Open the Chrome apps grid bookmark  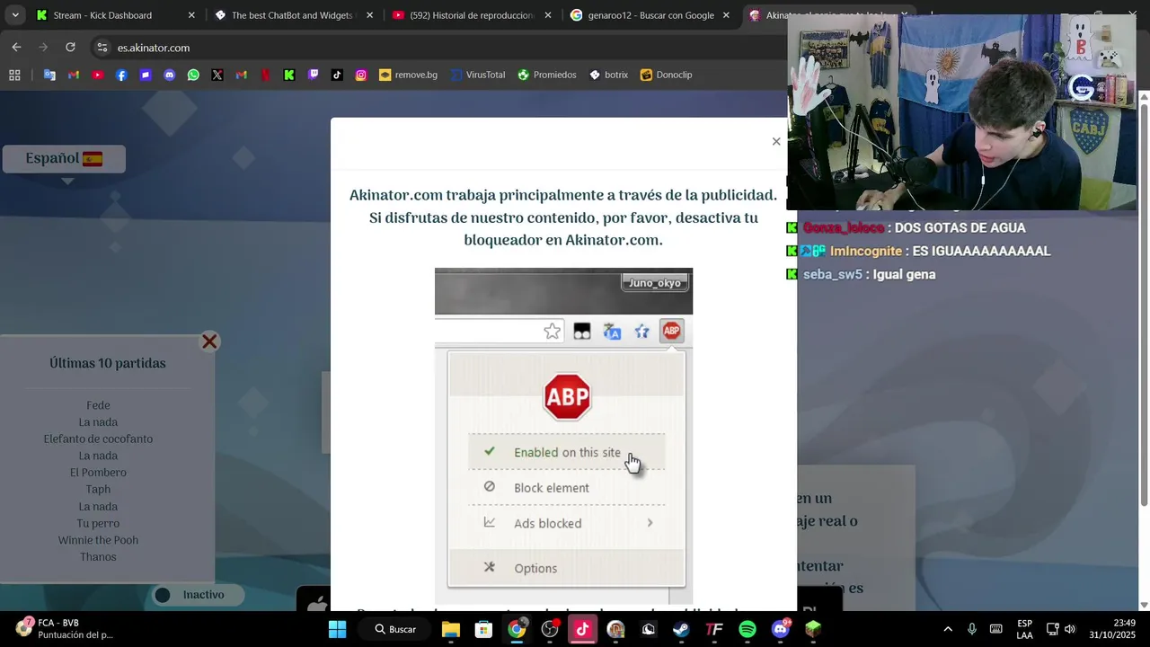[14, 75]
